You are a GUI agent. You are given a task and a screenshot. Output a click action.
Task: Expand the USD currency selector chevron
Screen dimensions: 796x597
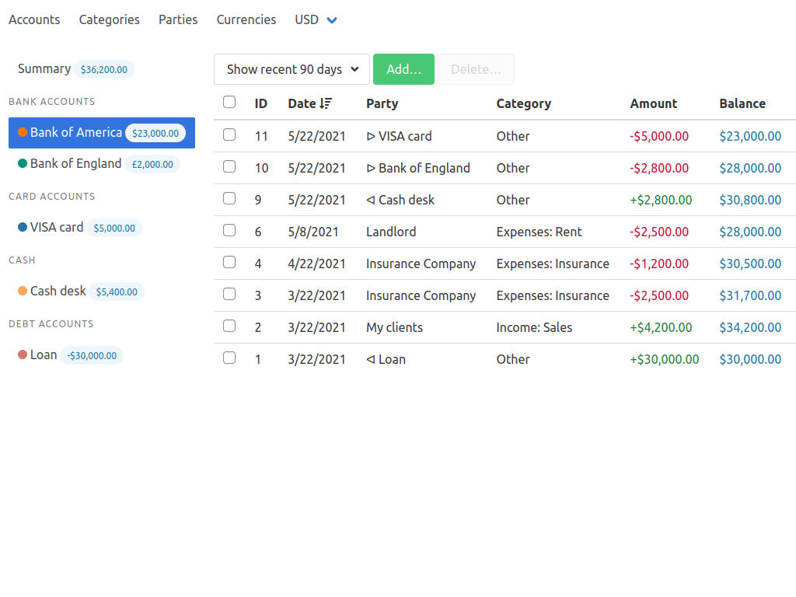coord(332,20)
